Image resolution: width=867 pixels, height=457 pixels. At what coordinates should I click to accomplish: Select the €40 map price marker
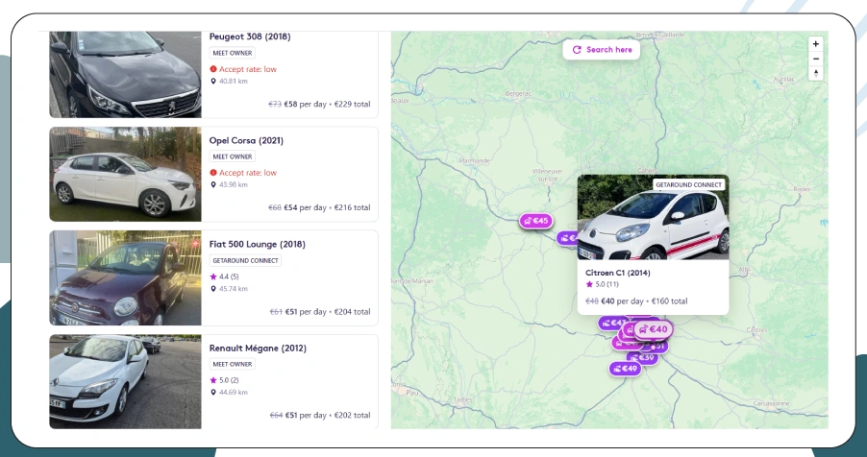653,329
